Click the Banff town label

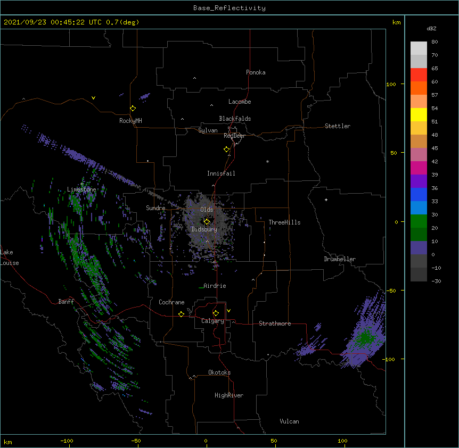click(x=66, y=302)
